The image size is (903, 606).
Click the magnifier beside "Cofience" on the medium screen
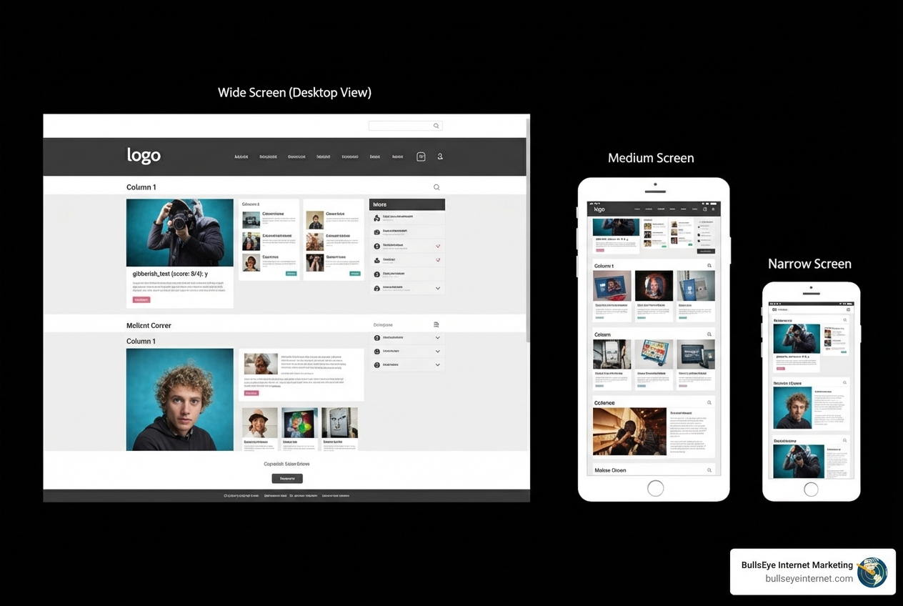(x=709, y=402)
